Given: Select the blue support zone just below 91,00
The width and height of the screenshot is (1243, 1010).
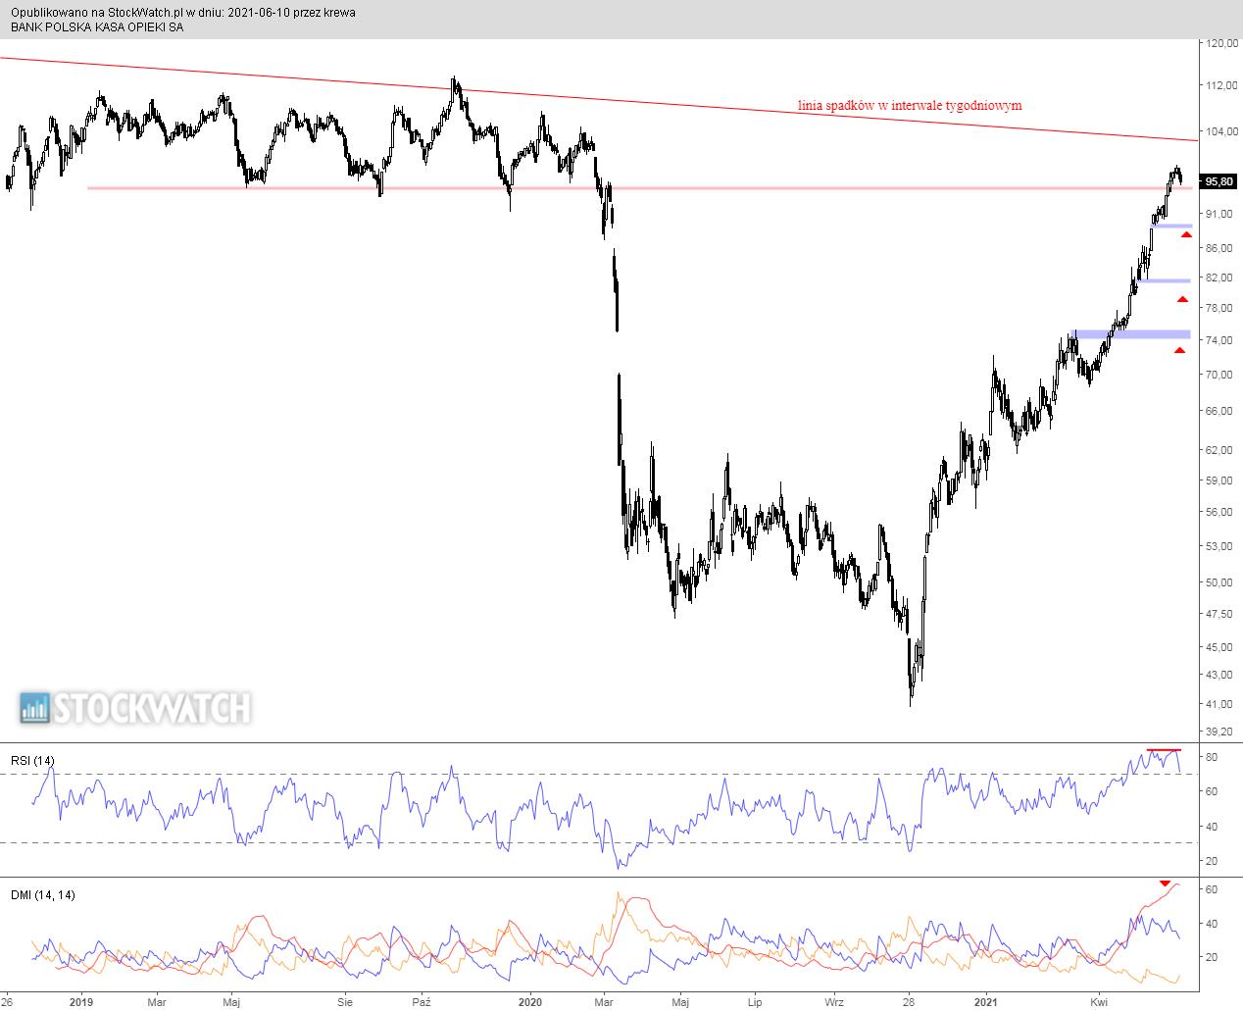Looking at the screenshot, I should tap(1172, 226).
